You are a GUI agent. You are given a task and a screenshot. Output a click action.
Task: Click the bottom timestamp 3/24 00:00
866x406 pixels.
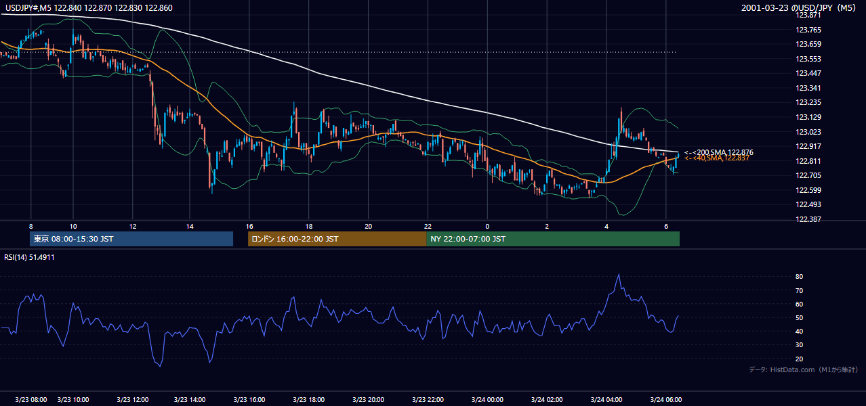487,400
